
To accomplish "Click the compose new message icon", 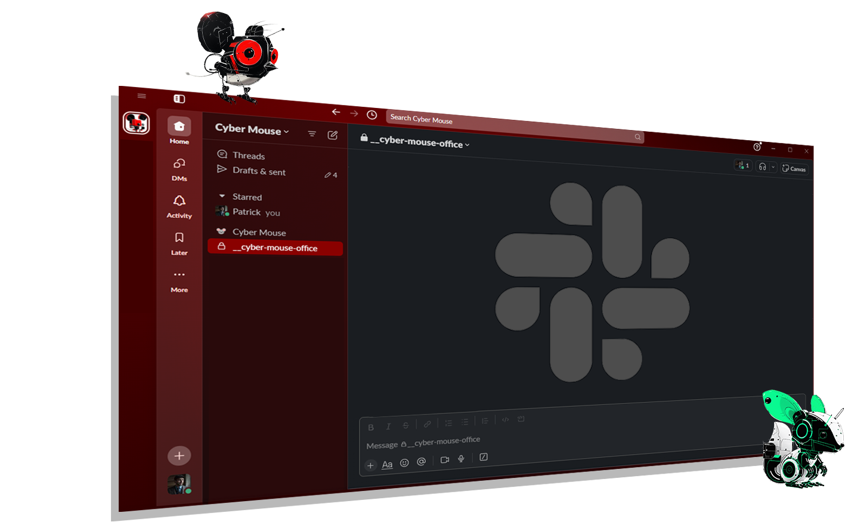I will click(333, 135).
